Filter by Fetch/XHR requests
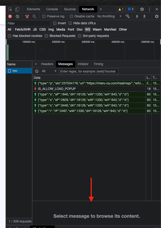The image size is (161, 228). pos(23,30)
